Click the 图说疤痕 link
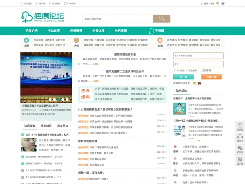The width and height of the screenshot is (245, 184). tap(38, 40)
